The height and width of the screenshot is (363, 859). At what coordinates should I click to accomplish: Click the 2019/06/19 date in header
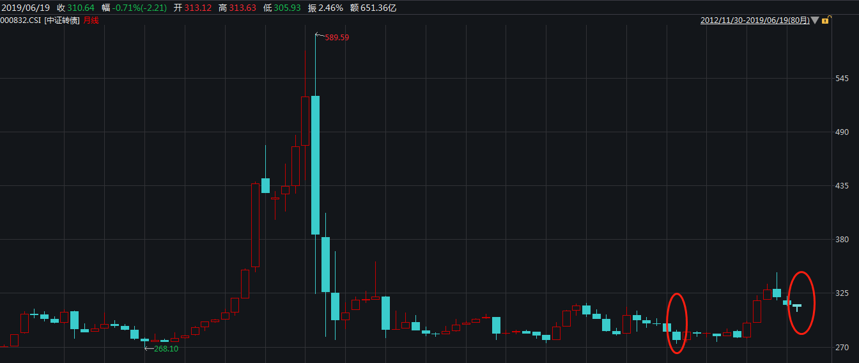(24, 8)
